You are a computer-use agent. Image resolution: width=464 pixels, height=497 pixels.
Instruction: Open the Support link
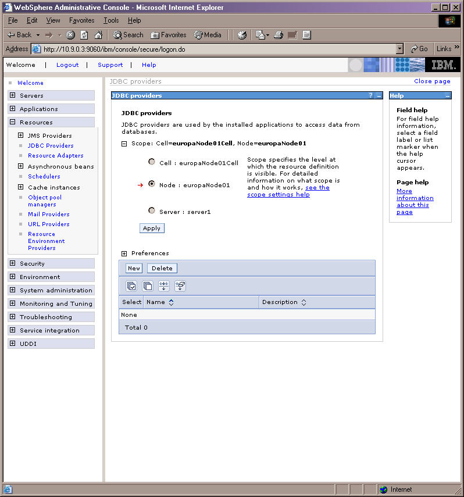point(110,65)
